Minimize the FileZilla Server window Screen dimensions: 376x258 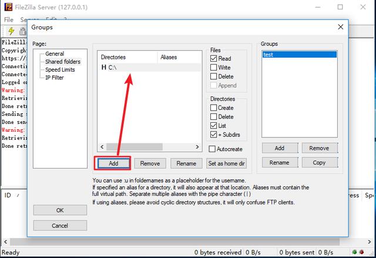(x=318, y=7)
